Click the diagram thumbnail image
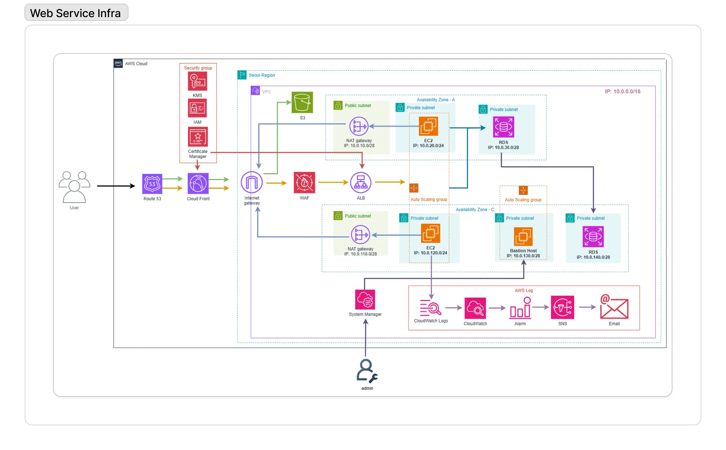The image size is (726, 450). coord(363,225)
